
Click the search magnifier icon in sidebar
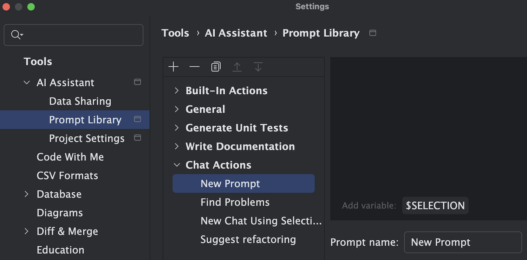16,35
